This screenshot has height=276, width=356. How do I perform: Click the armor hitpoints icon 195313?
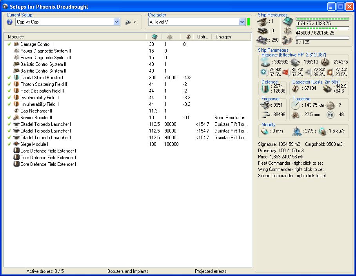(x=295, y=62)
